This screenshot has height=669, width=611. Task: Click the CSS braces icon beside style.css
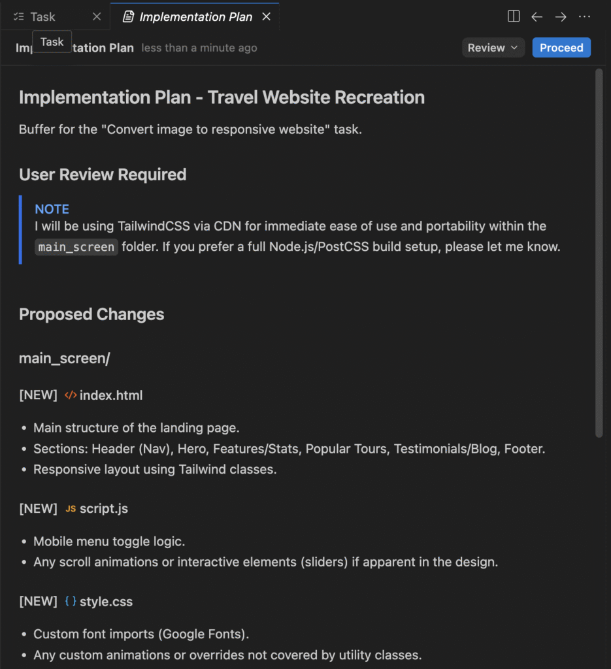click(71, 602)
